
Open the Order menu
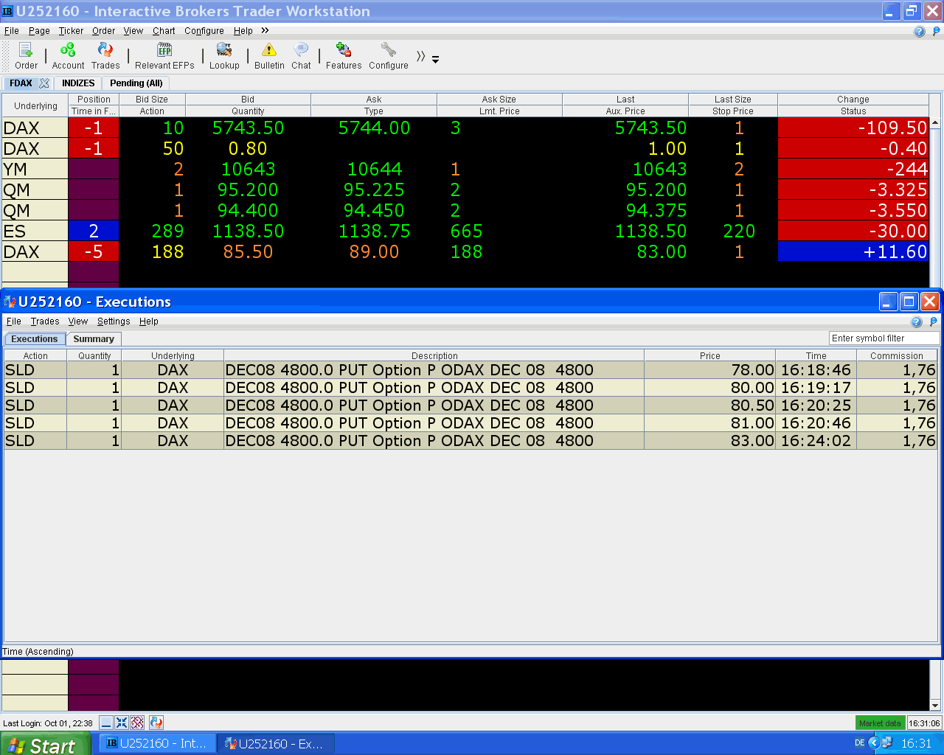(x=103, y=31)
